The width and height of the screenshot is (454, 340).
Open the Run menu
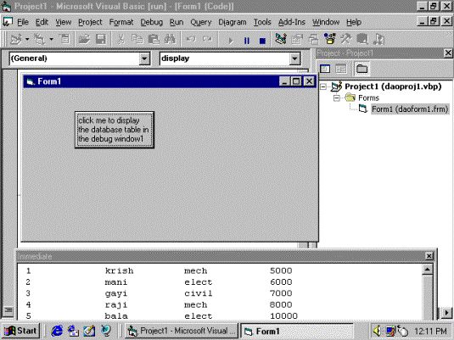[x=177, y=22]
